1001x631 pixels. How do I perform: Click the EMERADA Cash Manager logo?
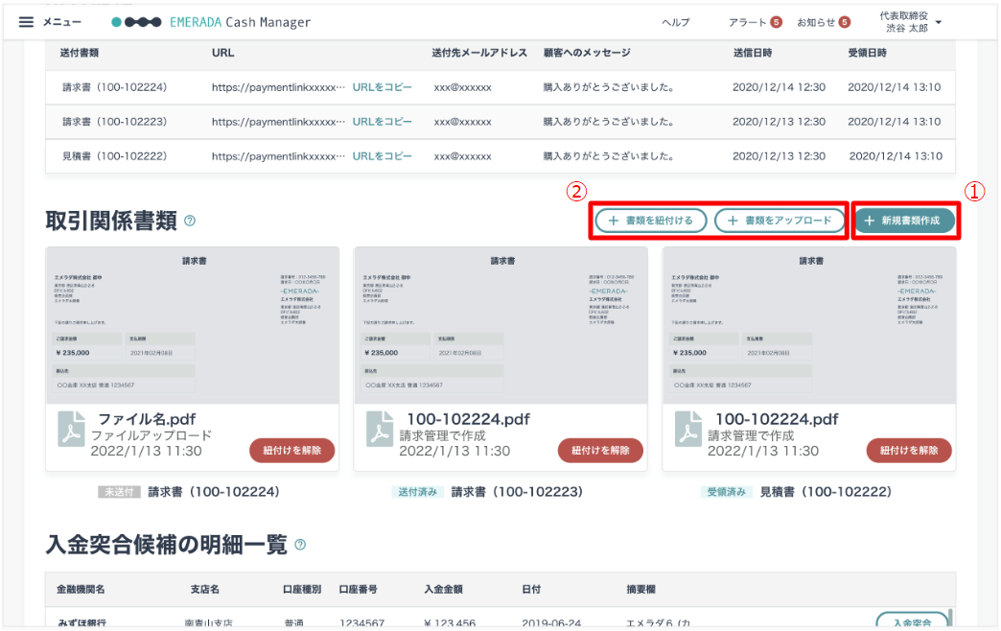(211, 22)
